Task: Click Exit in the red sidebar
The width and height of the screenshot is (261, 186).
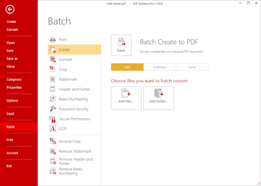Action: (9, 166)
